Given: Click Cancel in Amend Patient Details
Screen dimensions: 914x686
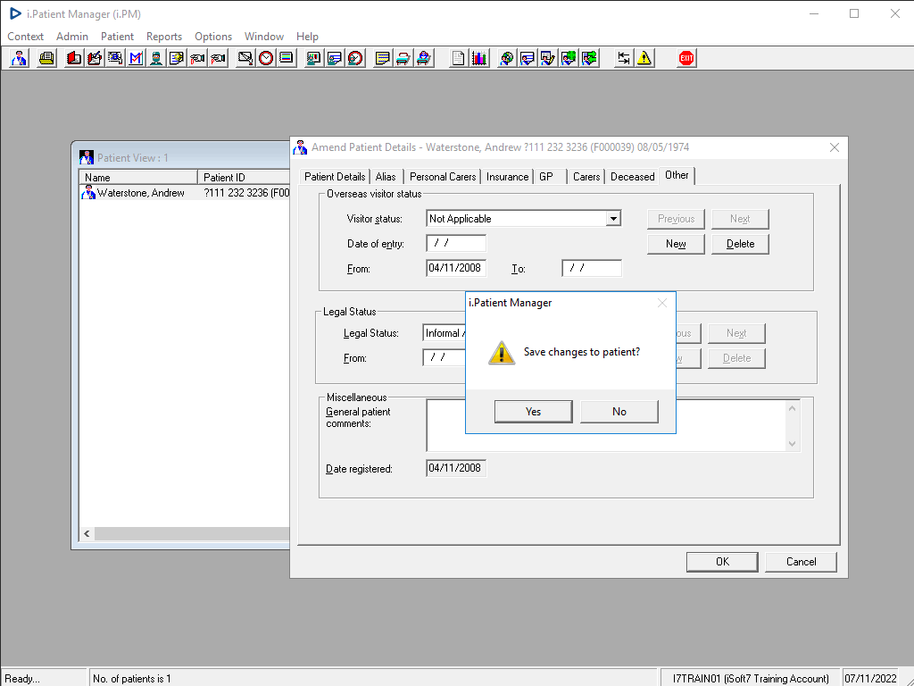Looking at the screenshot, I should click(x=801, y=562).
